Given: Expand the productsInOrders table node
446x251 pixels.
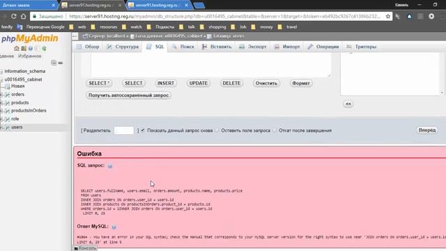Looking at the screenshot, I should pos(1,111).
